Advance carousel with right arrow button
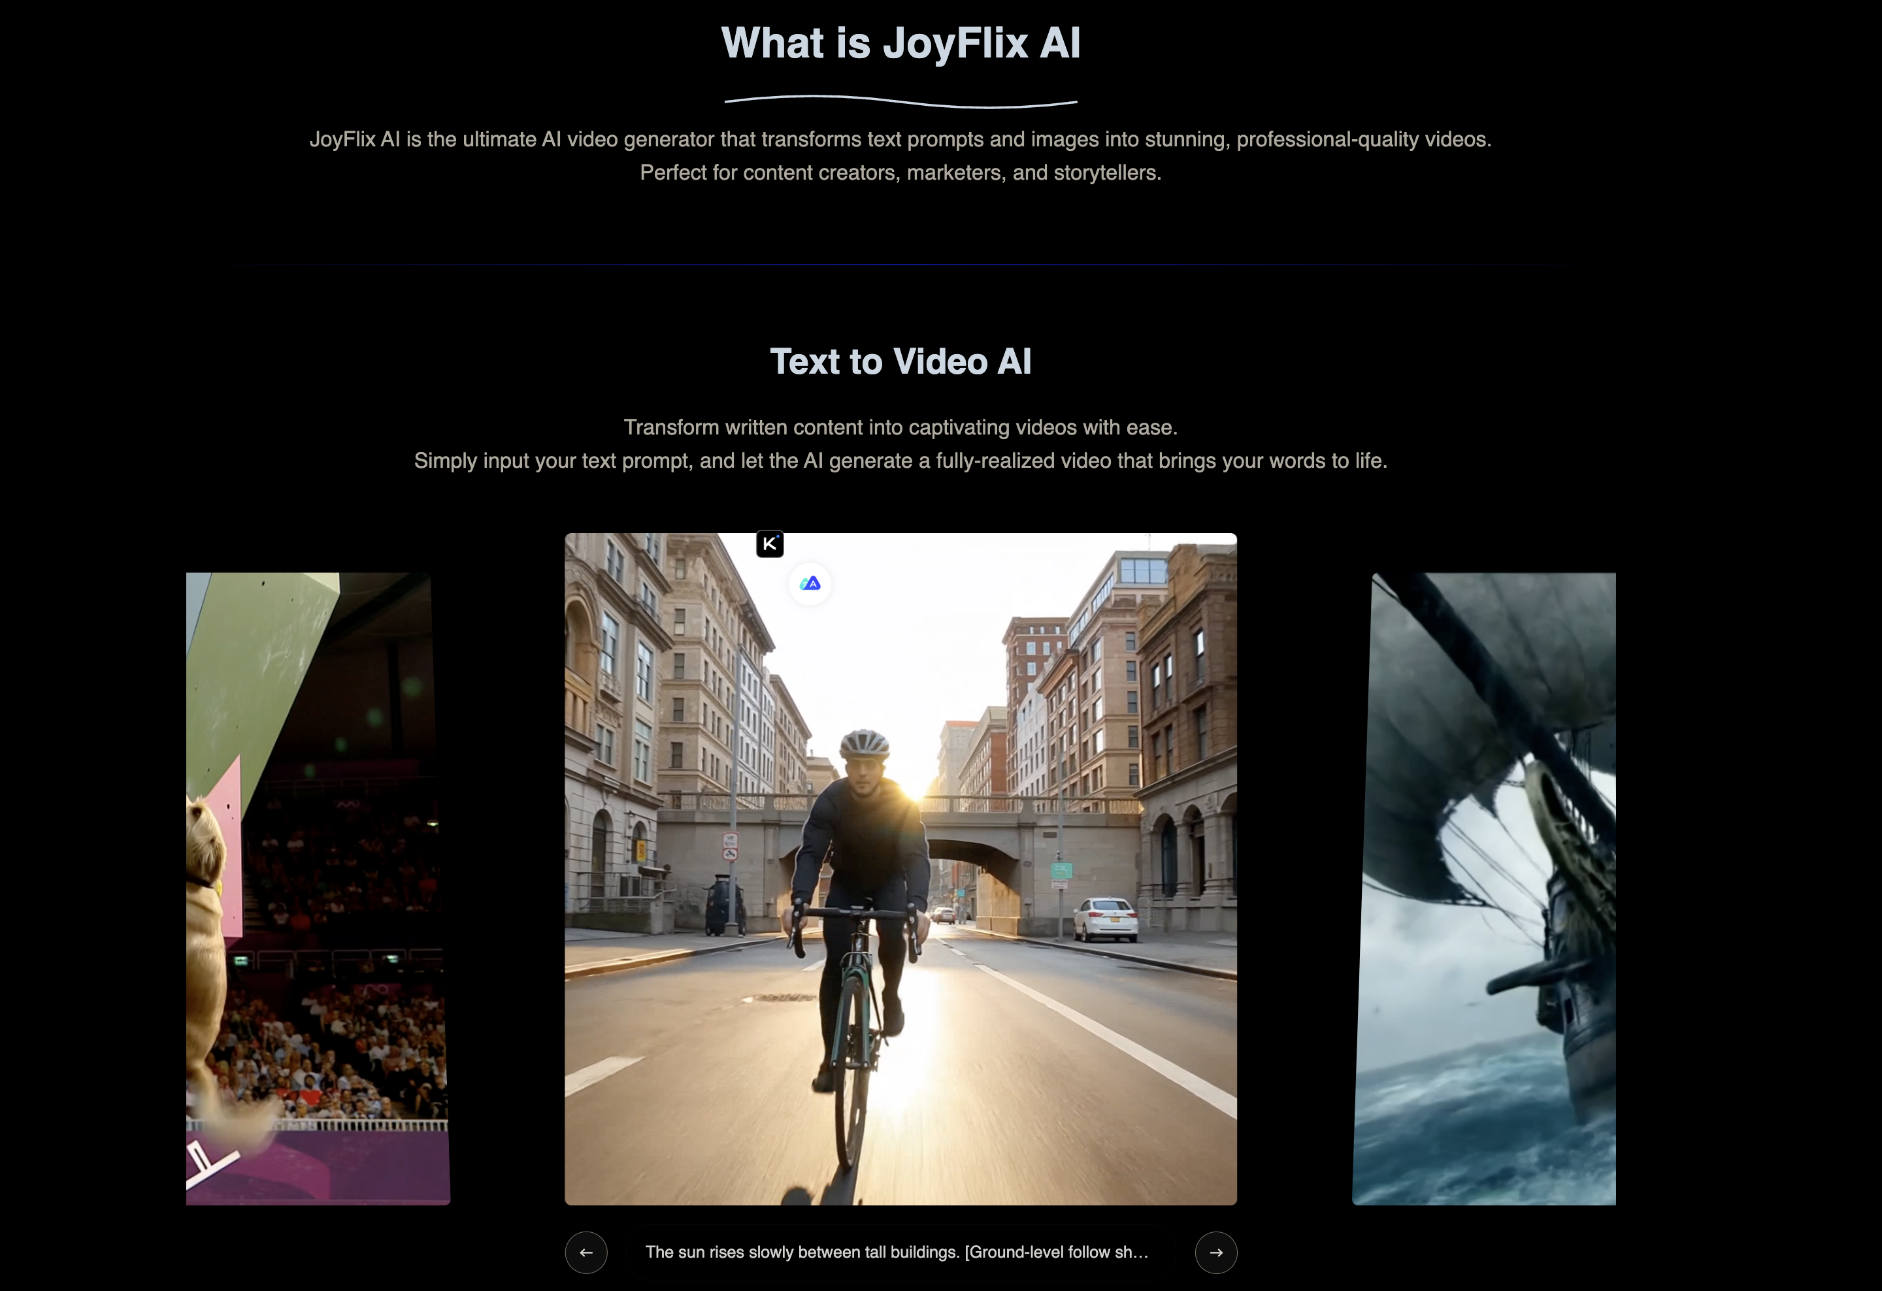Screen dimensions: 1882x1291 coord(1215,1252)
